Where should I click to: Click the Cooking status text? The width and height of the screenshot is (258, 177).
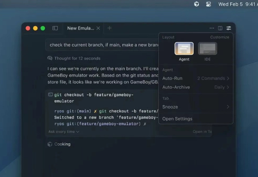(63, 144)
